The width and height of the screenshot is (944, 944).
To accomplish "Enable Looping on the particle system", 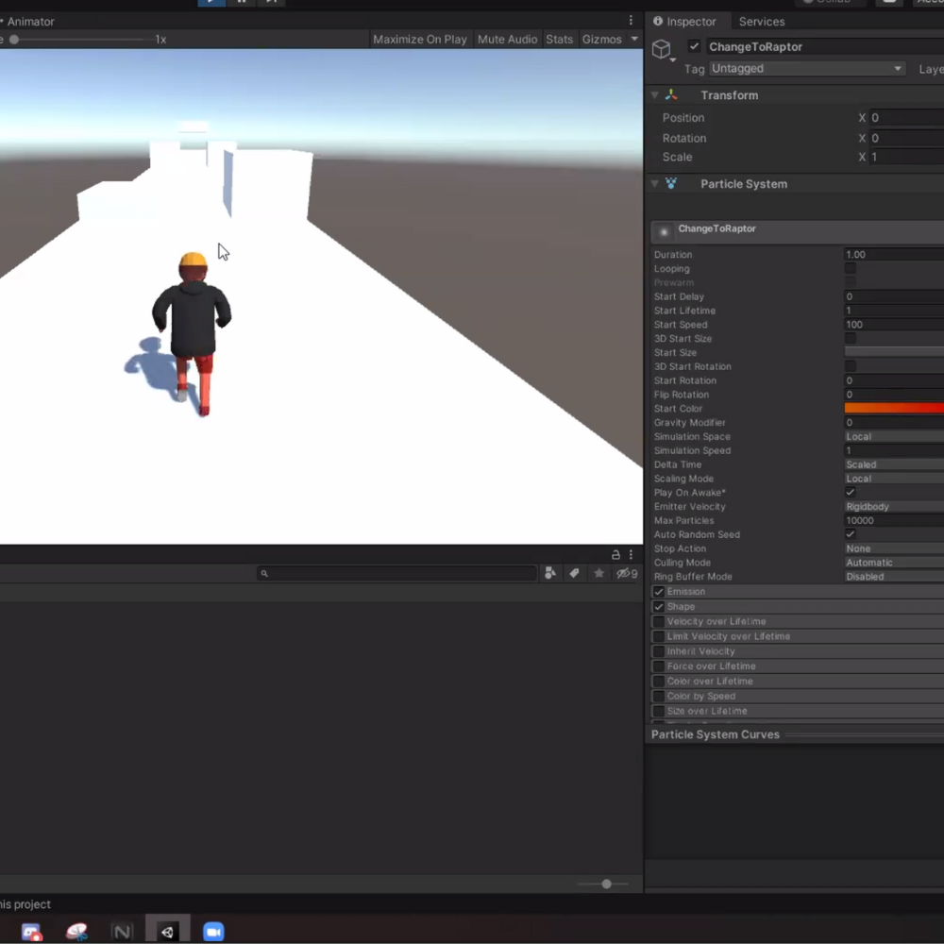I will (851, 268).
